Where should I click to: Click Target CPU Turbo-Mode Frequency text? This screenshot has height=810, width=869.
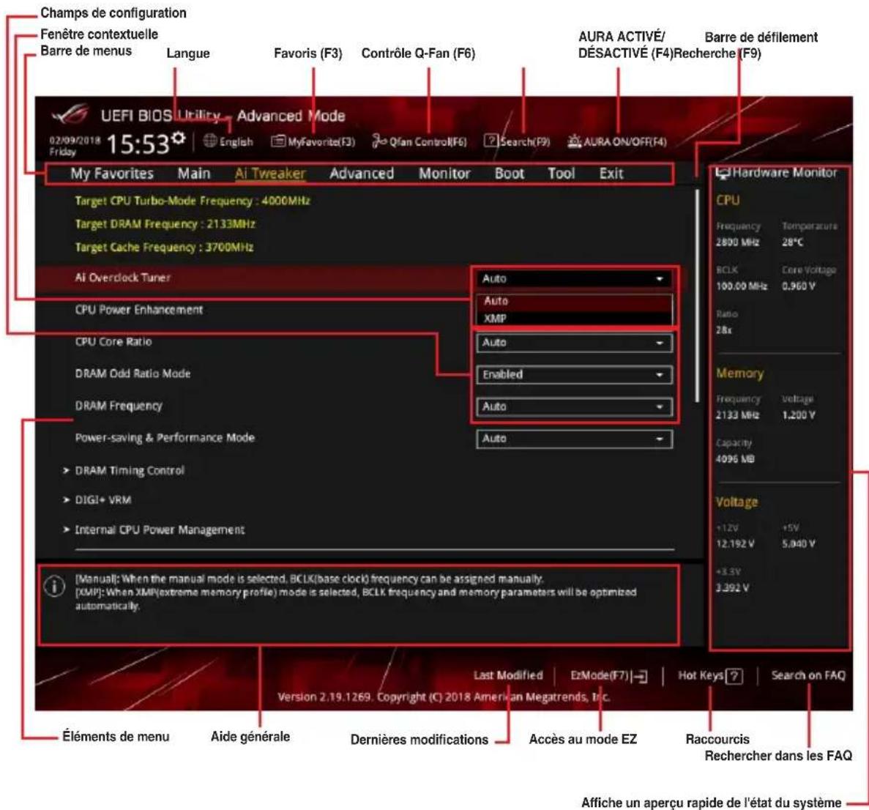coord(193,201)
